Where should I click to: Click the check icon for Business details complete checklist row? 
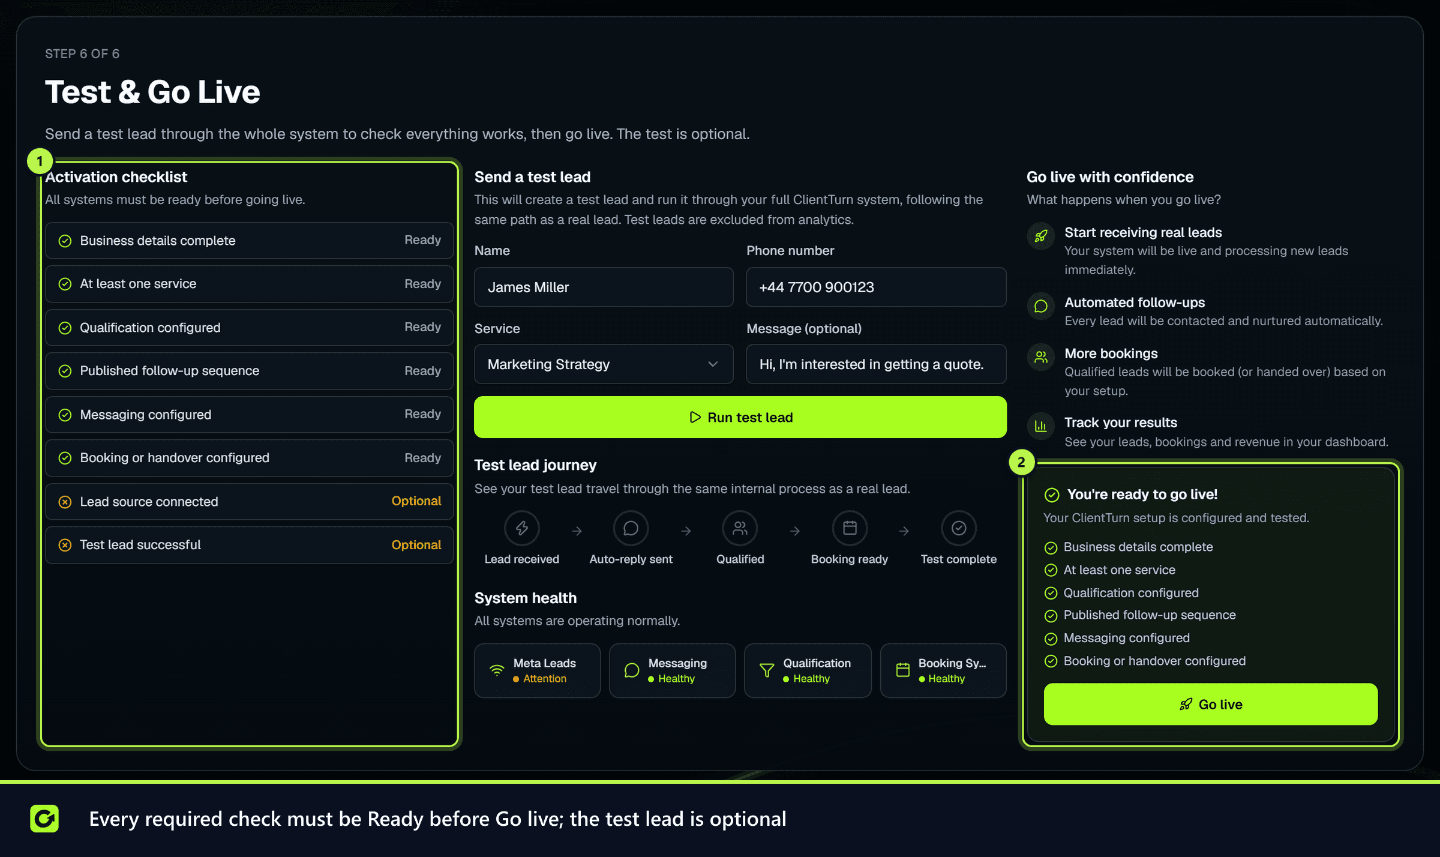(65, 241)
